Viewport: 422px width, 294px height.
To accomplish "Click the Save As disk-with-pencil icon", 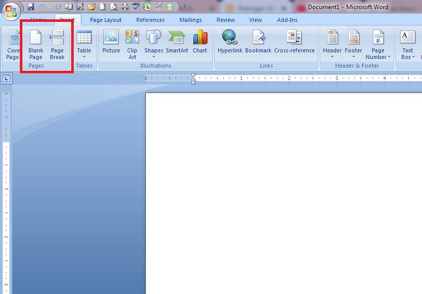I will pos(80,7).
